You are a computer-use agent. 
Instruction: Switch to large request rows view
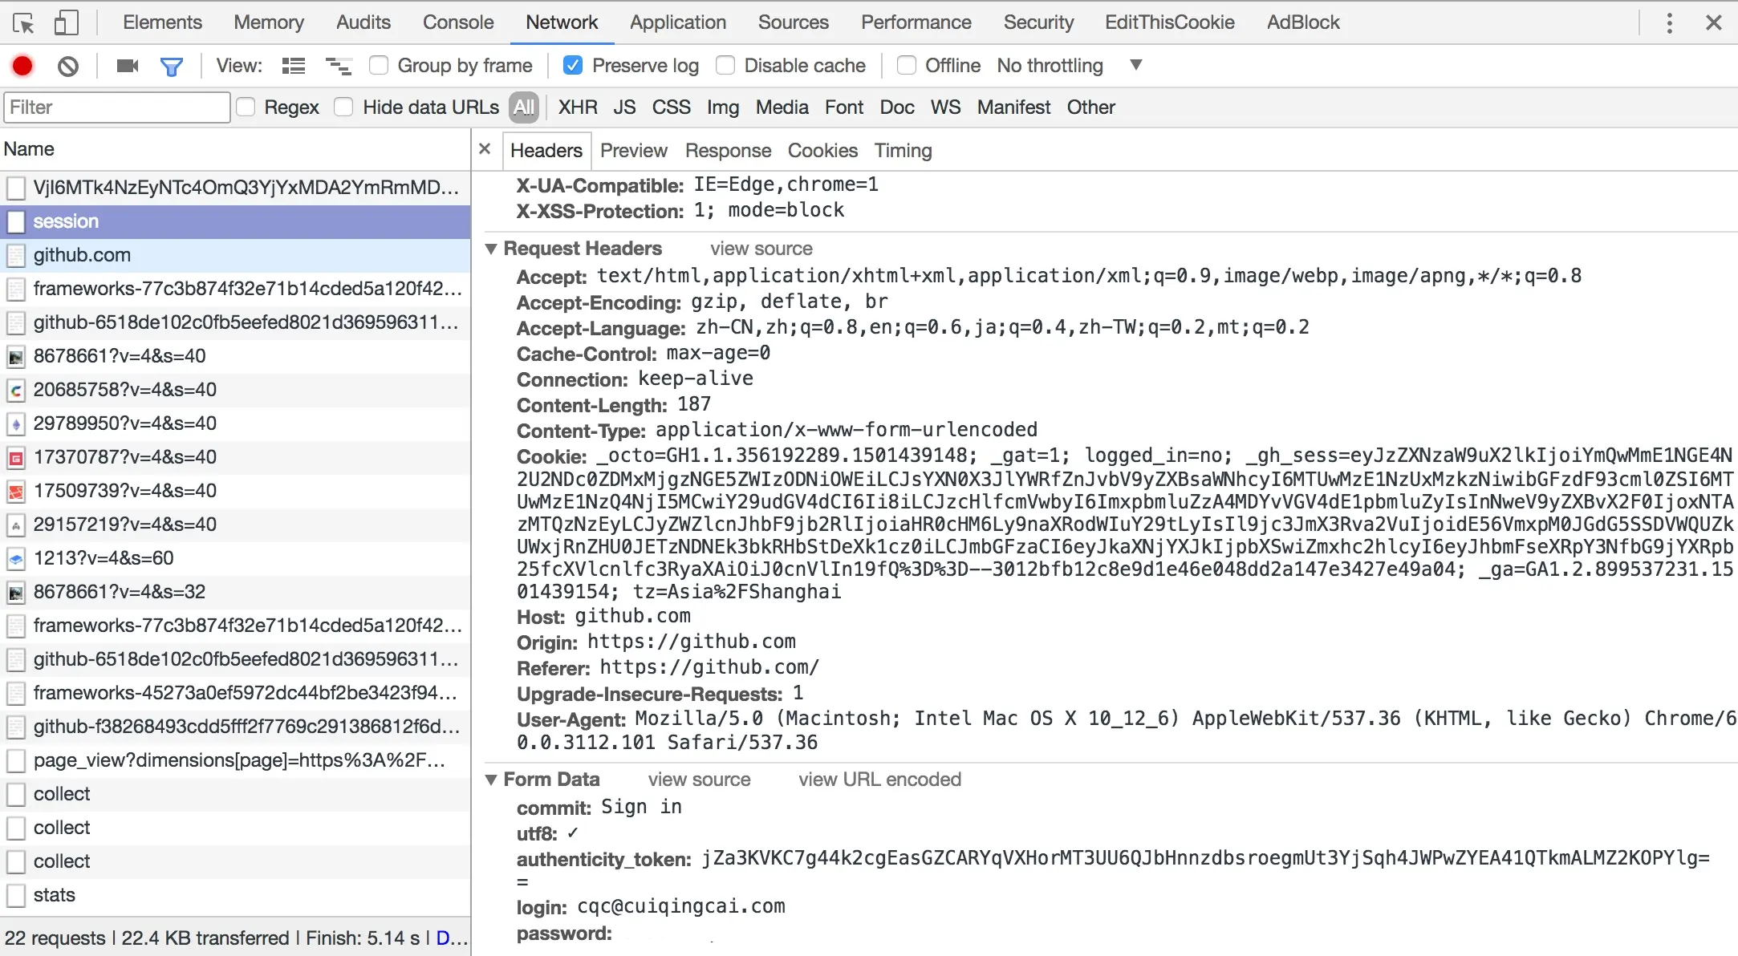point(294,66)
